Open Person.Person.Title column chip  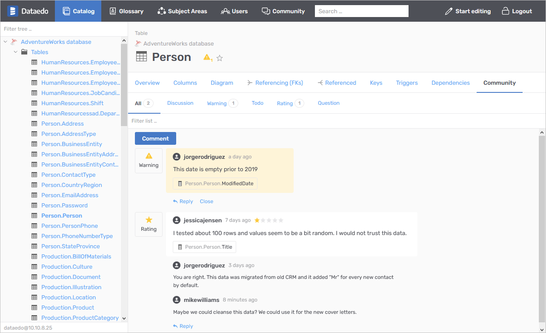[x=204, y=247]
